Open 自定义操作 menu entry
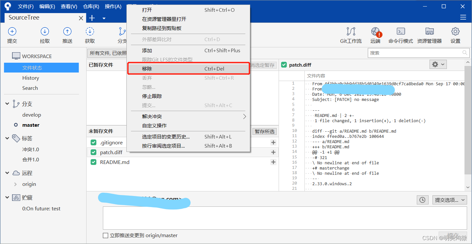472x244 pixels. pos(188,125)
